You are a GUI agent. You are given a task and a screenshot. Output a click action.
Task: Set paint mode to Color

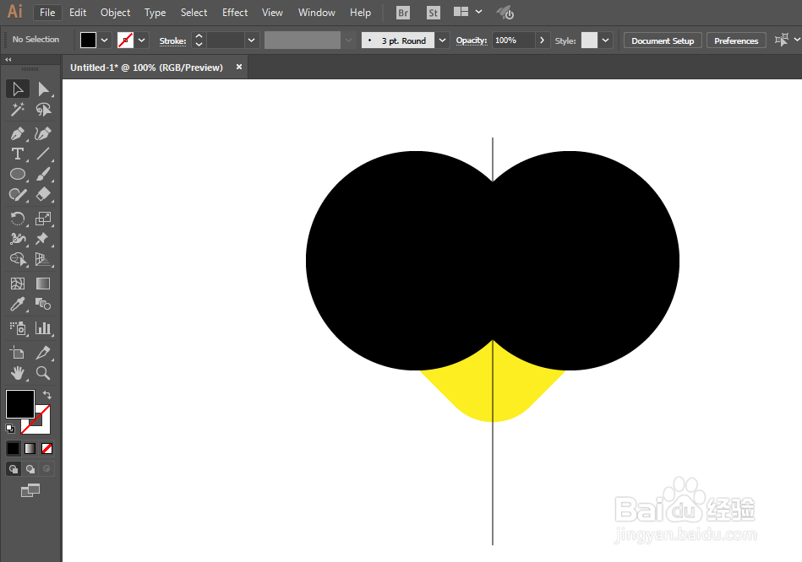tap(14, 449)
